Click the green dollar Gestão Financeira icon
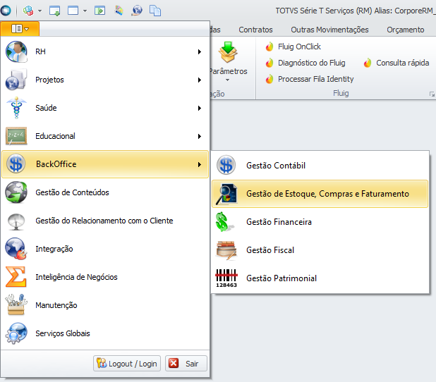This screenshot has width=436, height=382. [224, 222]
